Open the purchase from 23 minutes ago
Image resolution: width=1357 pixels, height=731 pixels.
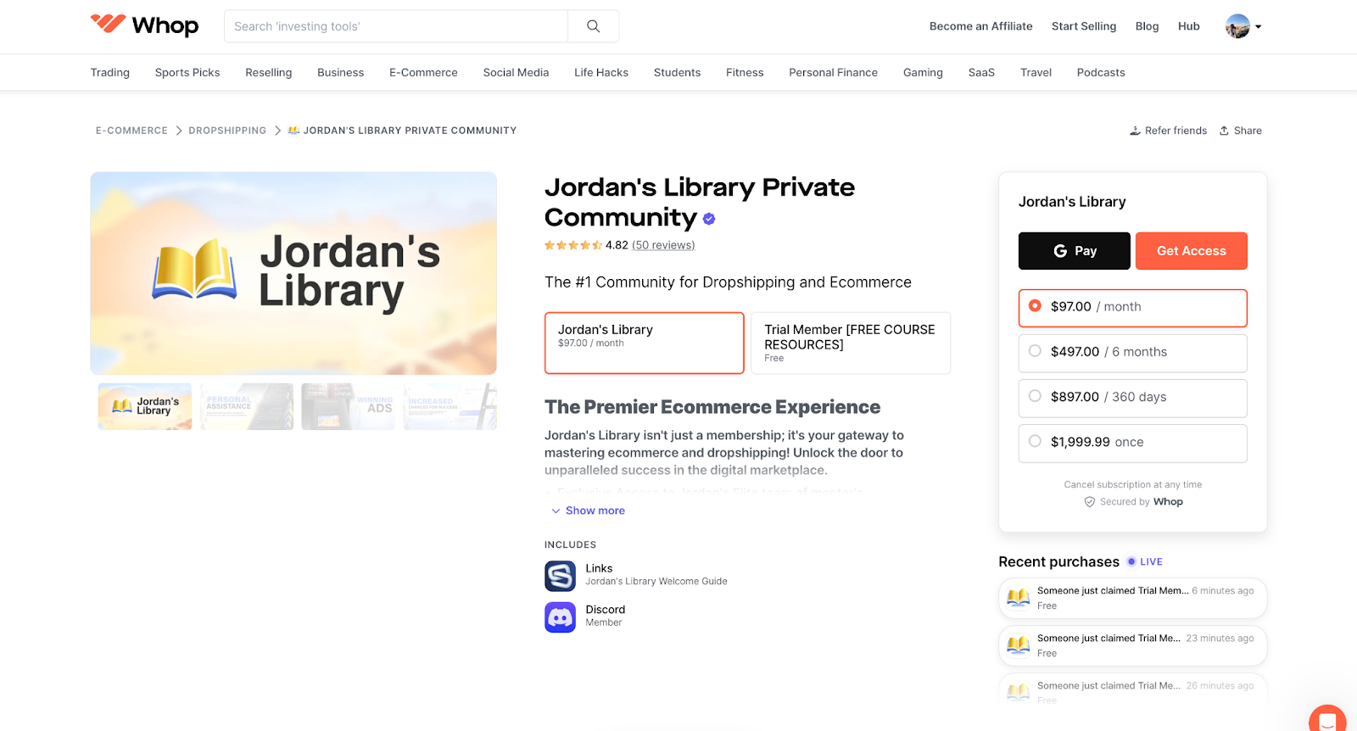pyautogui.click(x=1133, y=645)
